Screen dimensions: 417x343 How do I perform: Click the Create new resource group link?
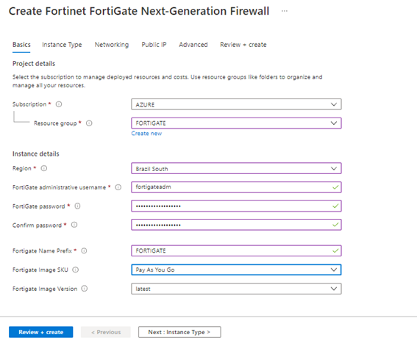[x=146, y=134]
